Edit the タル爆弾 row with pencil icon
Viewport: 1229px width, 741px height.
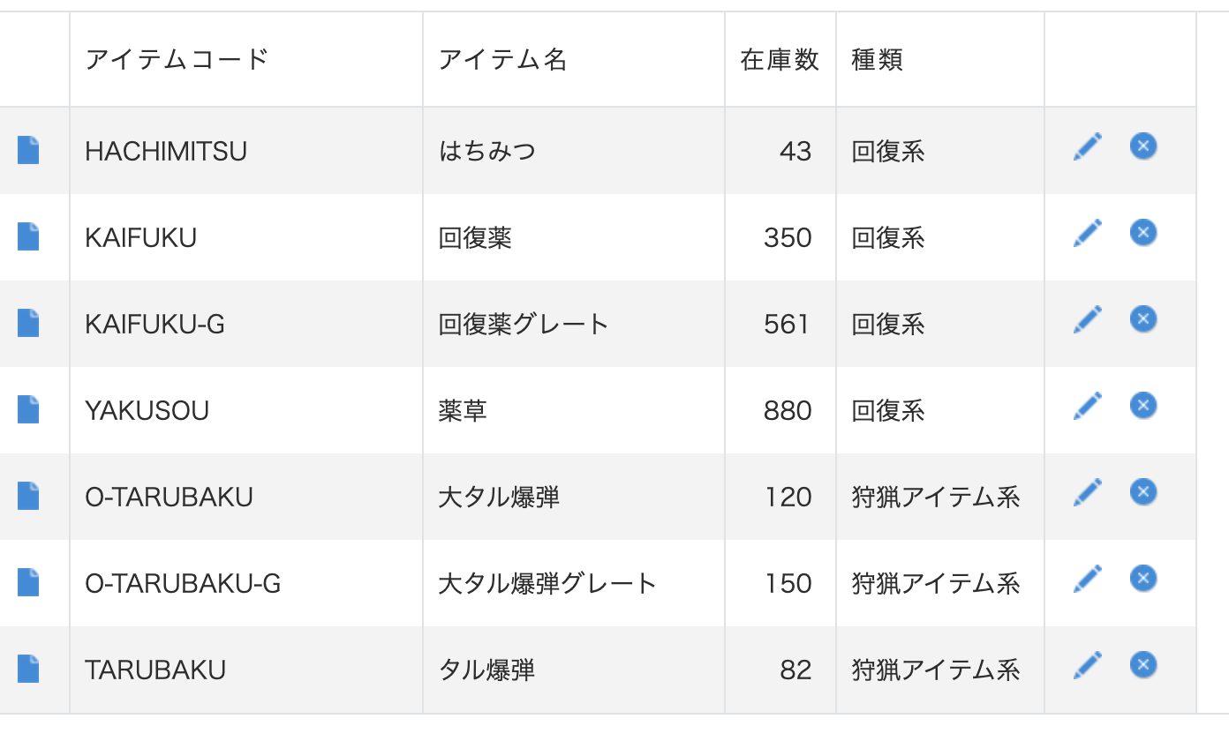coord(1088,665)
